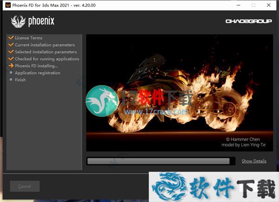The image size is (279, 202).
Task: Minimize the installer window
Action: [x=239, y=5]
